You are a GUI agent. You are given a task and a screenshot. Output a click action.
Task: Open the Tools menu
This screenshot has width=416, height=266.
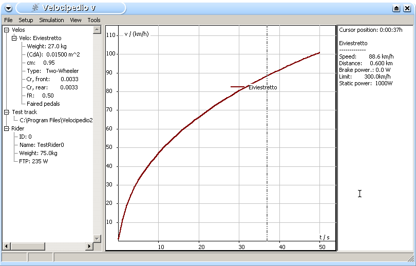[x=94, y=20]
